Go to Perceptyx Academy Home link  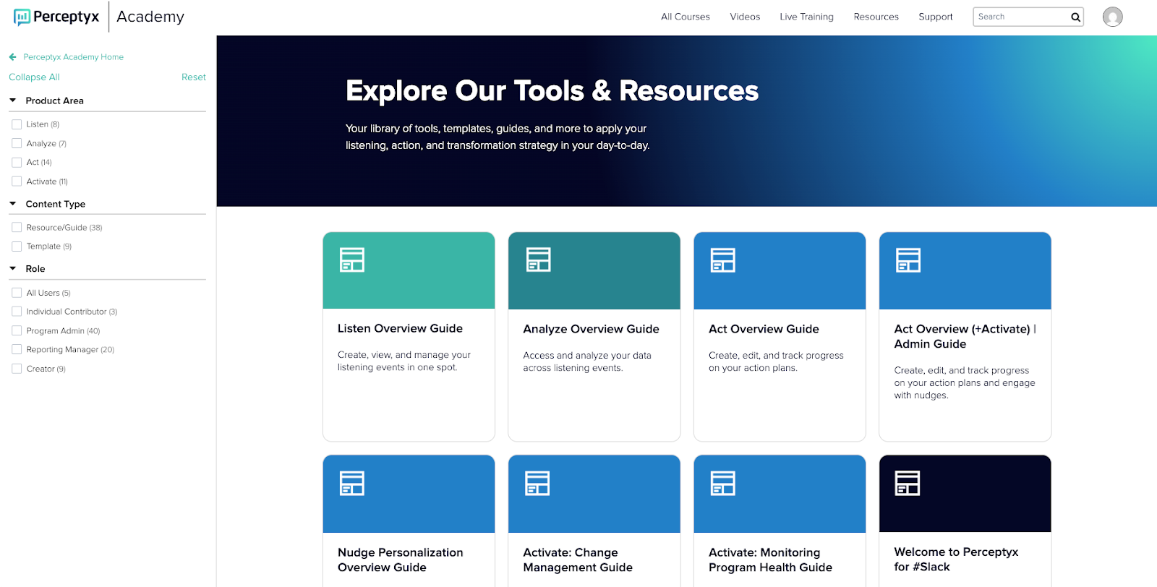[x=73, y=57]
